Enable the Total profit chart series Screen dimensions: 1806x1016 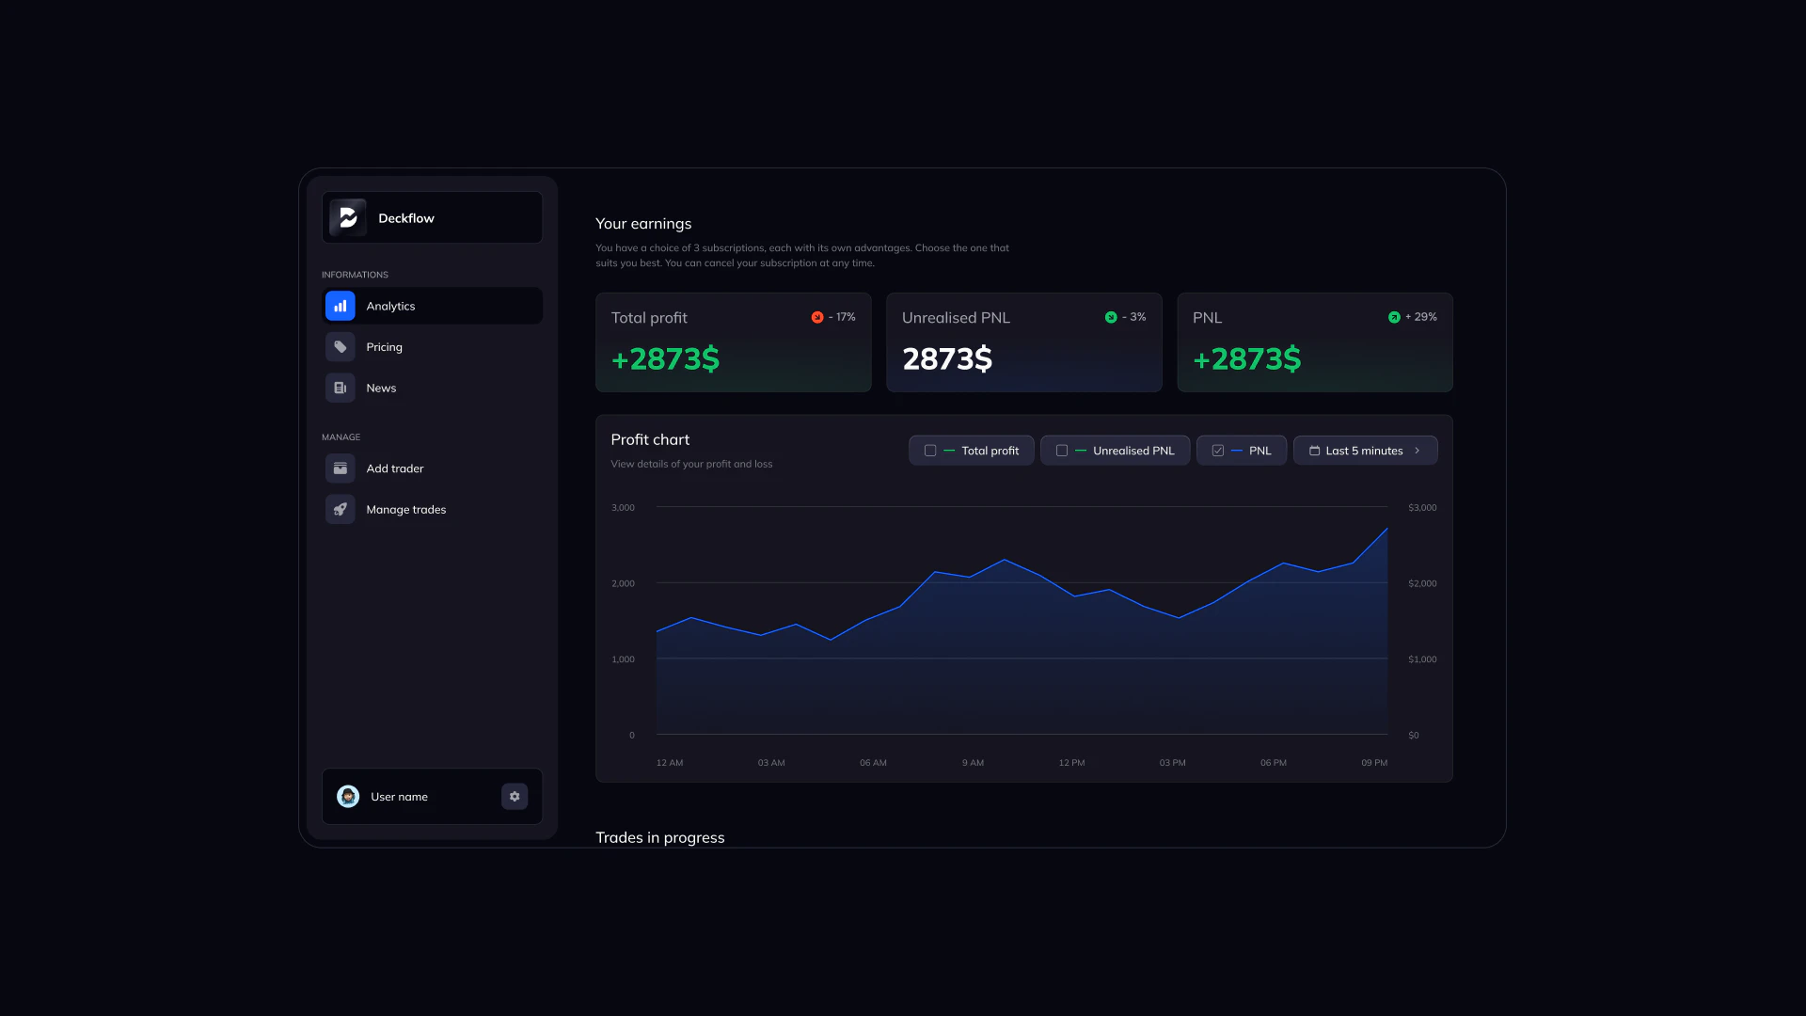point(931,450)
